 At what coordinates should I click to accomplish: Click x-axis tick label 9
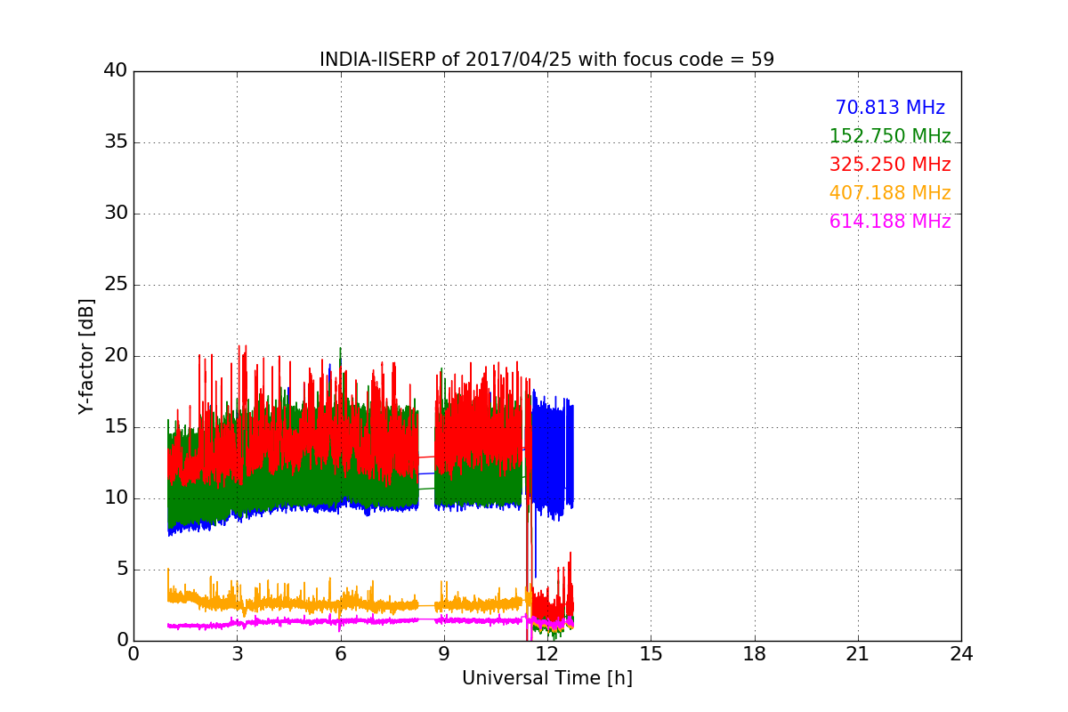(x=444, y=653)
